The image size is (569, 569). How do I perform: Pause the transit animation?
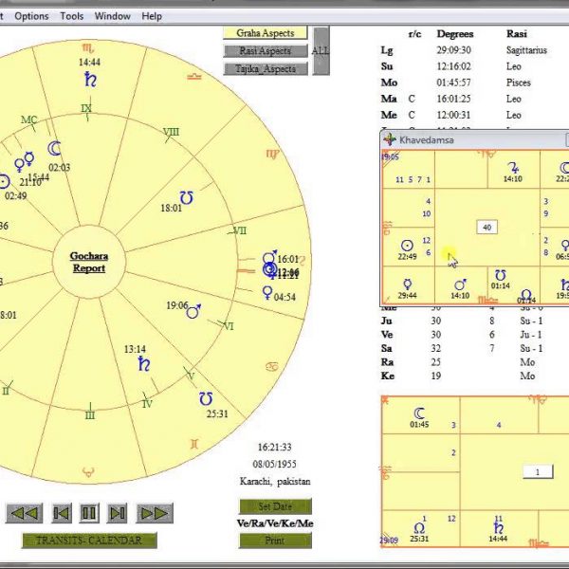89,513
